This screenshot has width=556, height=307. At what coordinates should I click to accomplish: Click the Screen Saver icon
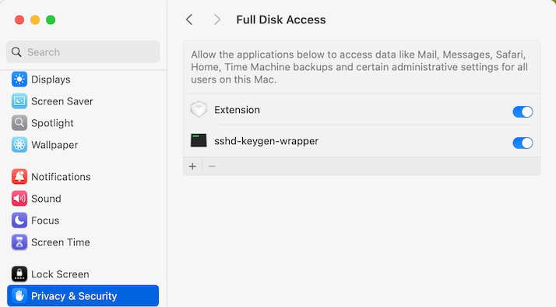pos(19,101)
